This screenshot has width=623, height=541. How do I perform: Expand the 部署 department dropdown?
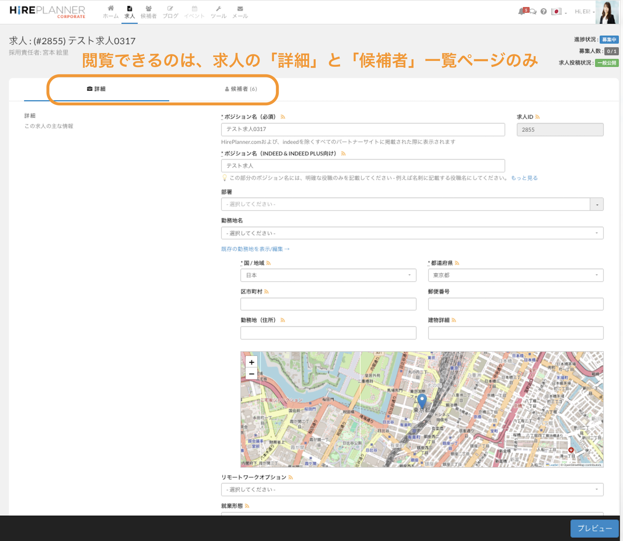tap(596, 204)
